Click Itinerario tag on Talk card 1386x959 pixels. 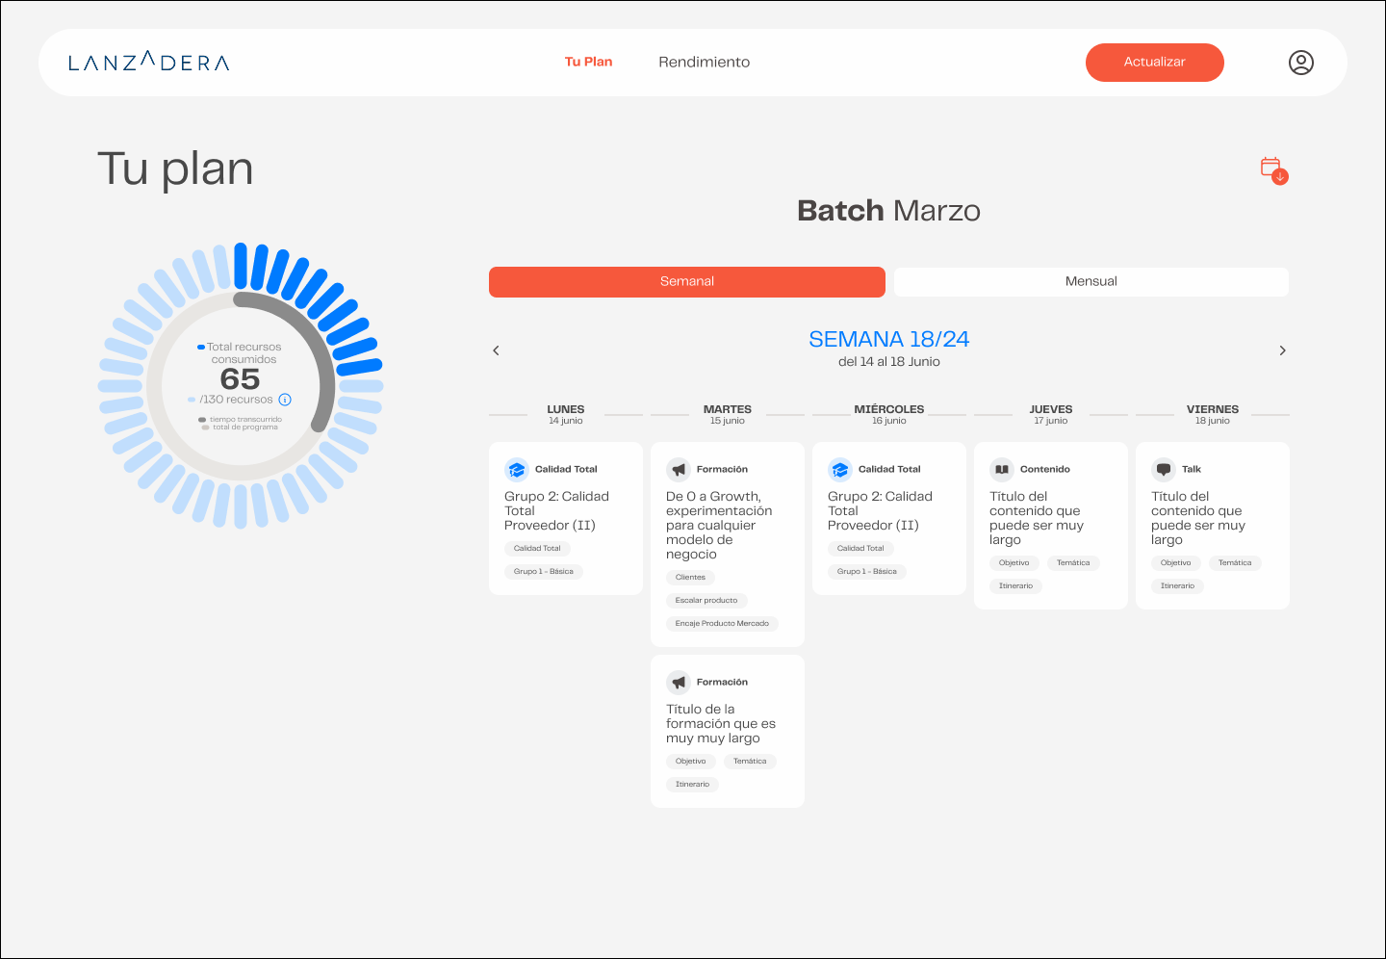[x=1177, y=586]
